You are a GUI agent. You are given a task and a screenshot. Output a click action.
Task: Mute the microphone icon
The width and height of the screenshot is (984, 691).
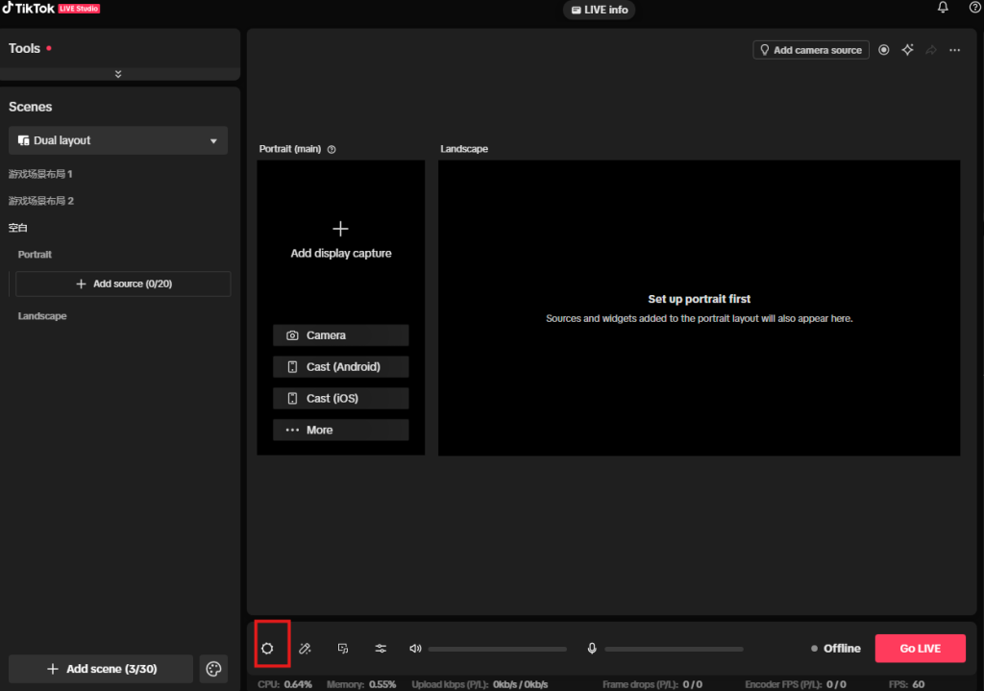[x=592, y=649]
